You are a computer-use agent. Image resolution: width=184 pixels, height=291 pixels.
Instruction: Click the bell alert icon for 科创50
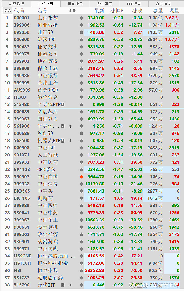point(81,134)
